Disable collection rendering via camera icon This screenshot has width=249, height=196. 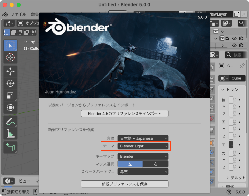(241, 38)
